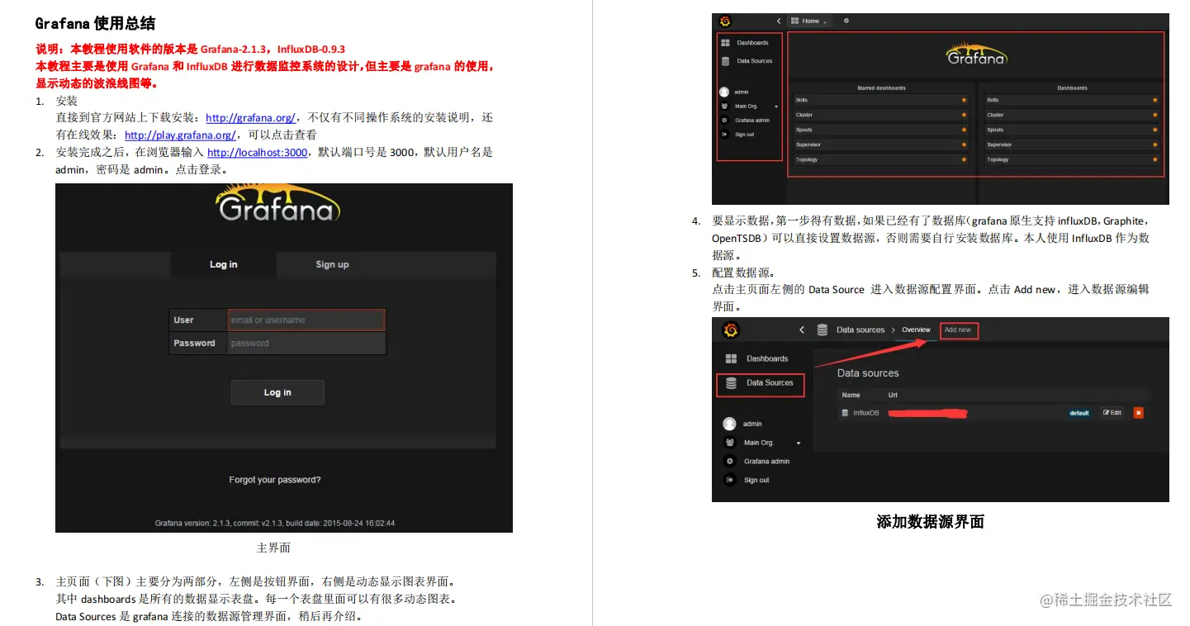Select the Home tab at the top

810,21
